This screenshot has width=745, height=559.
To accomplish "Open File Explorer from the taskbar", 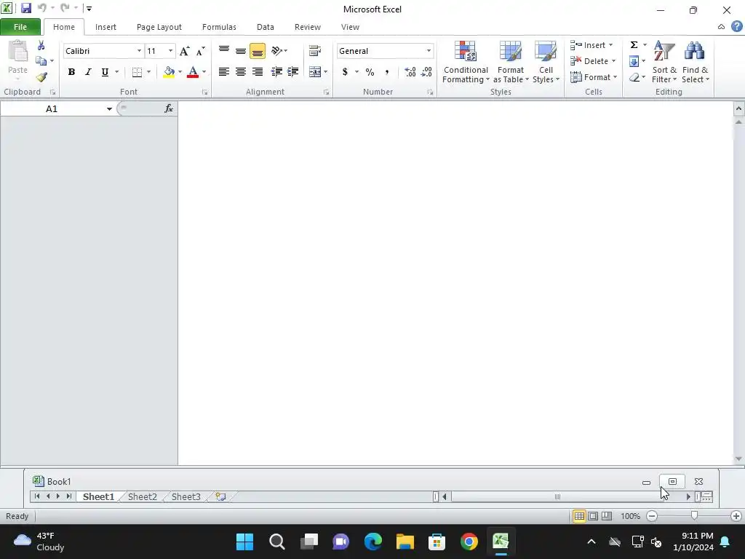I will [x=405, y=542].
